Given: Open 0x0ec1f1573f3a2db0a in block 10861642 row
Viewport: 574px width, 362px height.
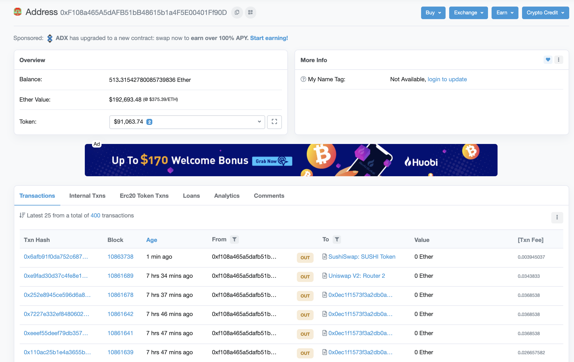Looking at the screenshot, I should (x=360, y=314).
